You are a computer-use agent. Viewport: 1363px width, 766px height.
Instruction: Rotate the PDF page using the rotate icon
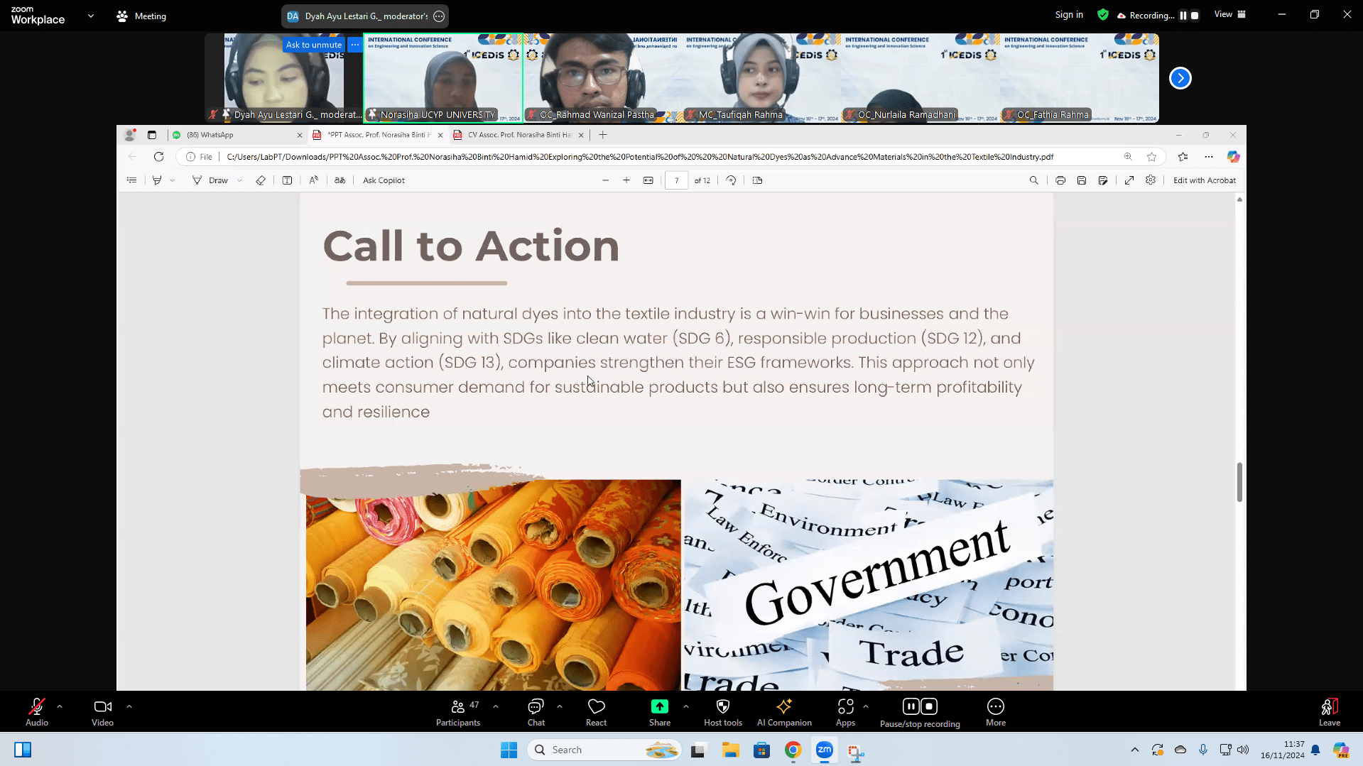731,180
